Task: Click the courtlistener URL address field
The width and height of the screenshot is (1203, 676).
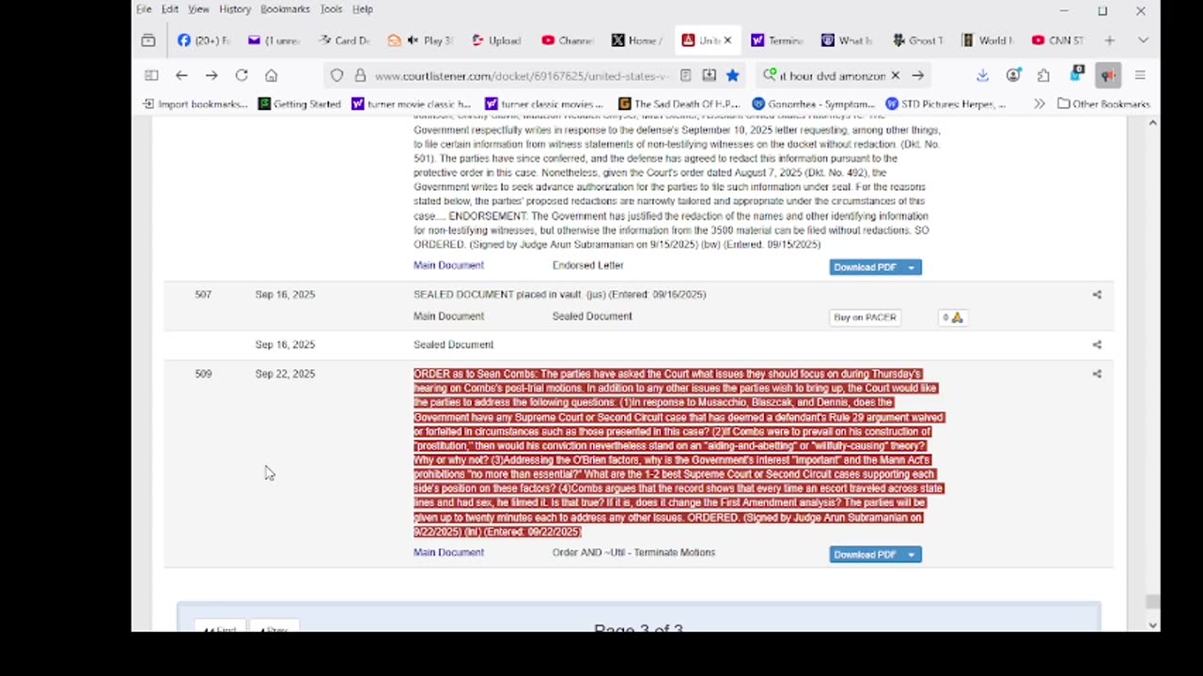Action: (x=521, y=75)
